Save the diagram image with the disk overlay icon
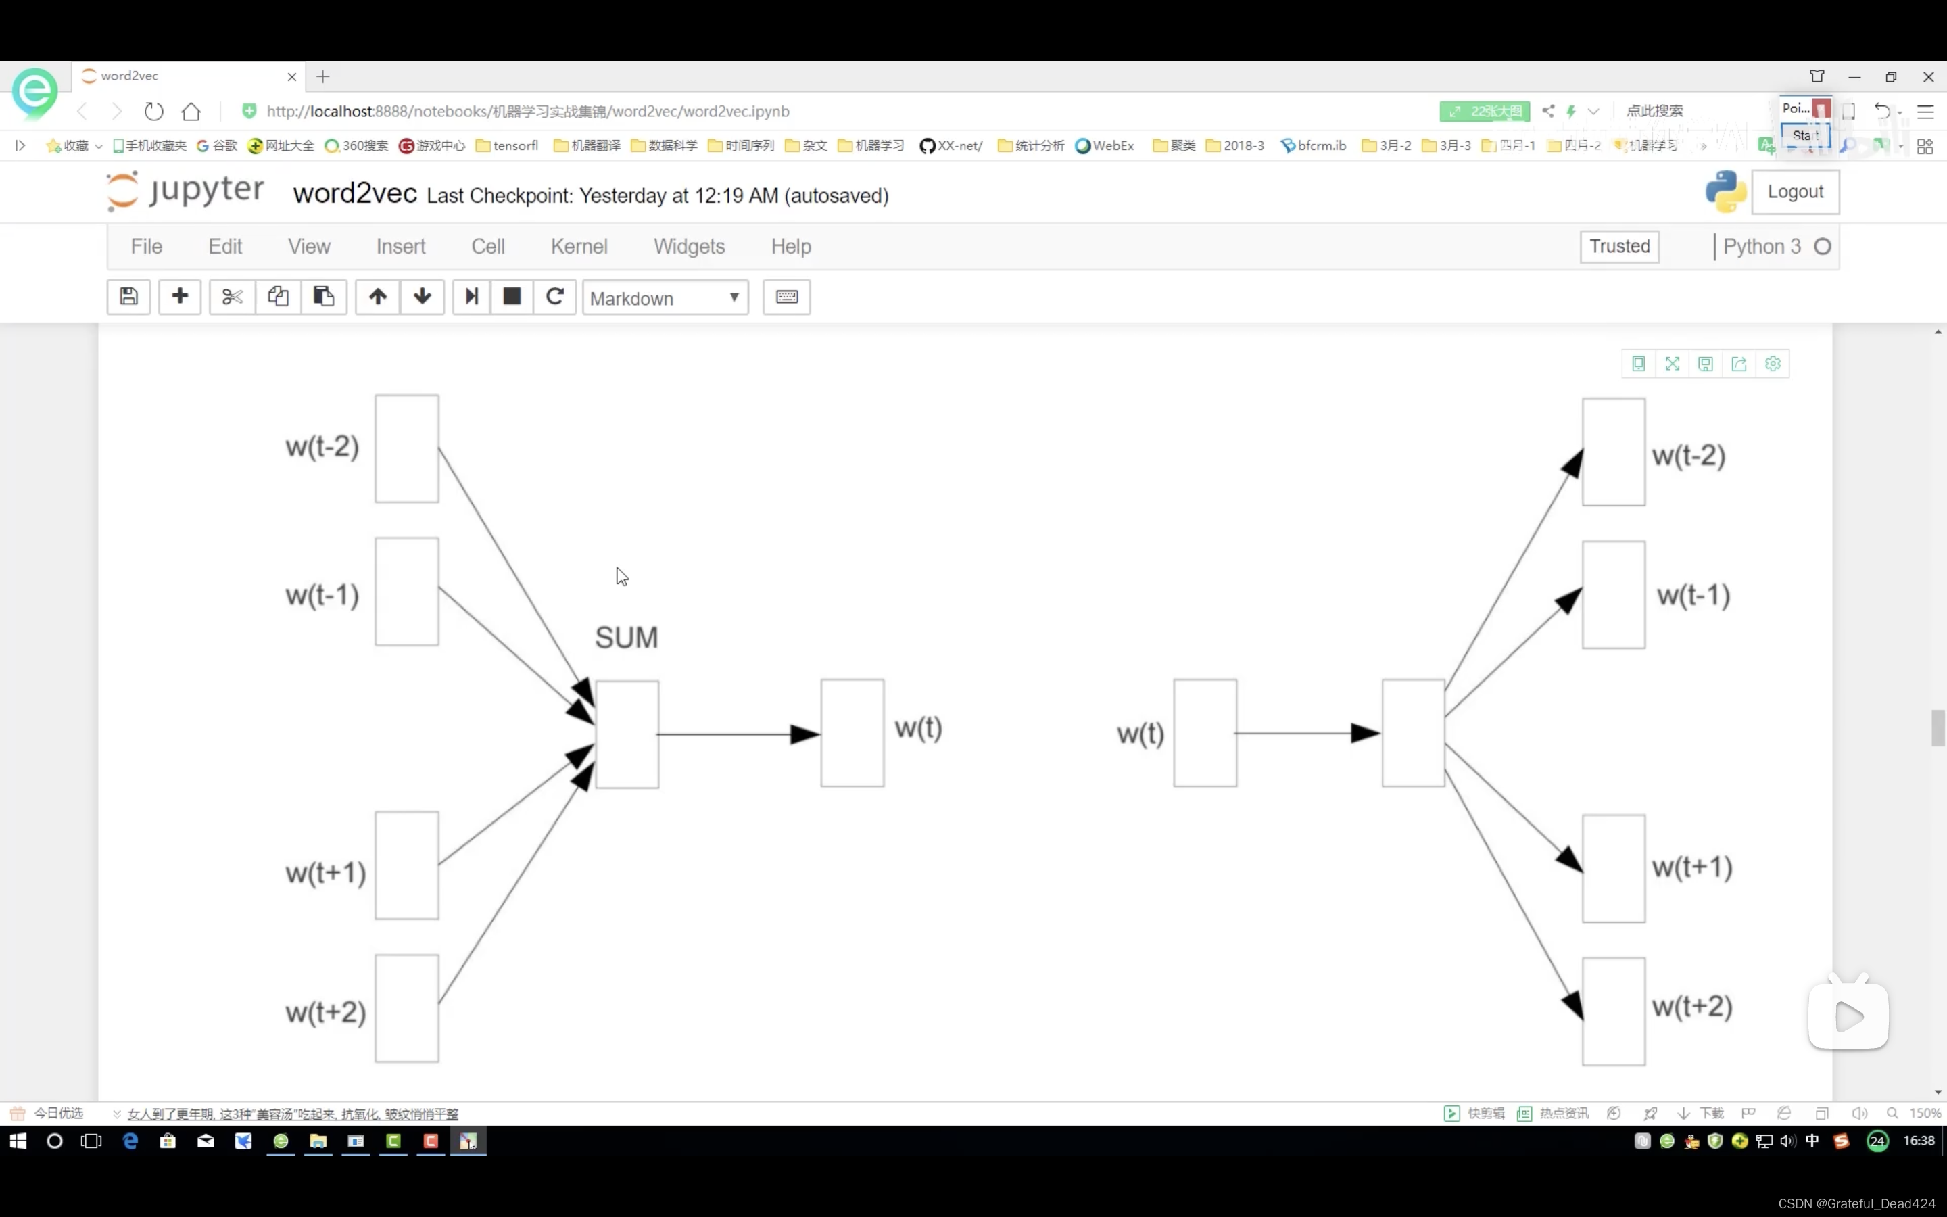The height and width of the screenshot is (1217, 1947). (1706, 364)
